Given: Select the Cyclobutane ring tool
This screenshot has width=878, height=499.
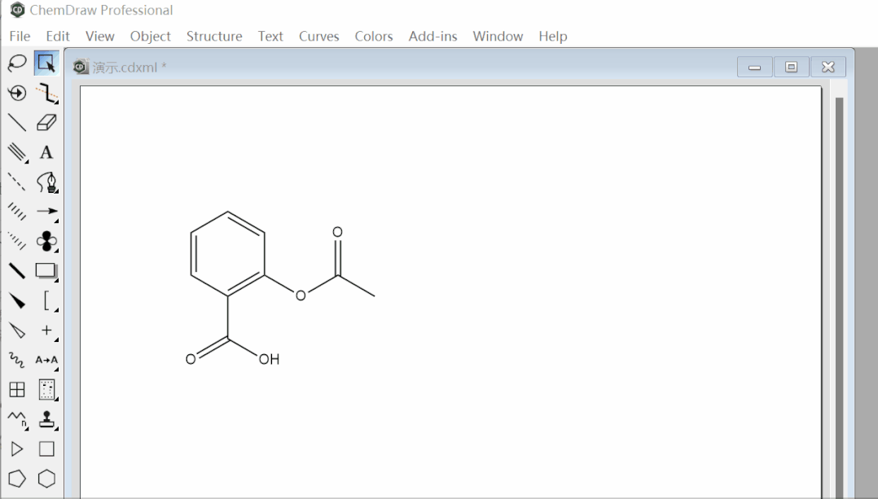Looking at the screenshot, I should click(46, 449).
